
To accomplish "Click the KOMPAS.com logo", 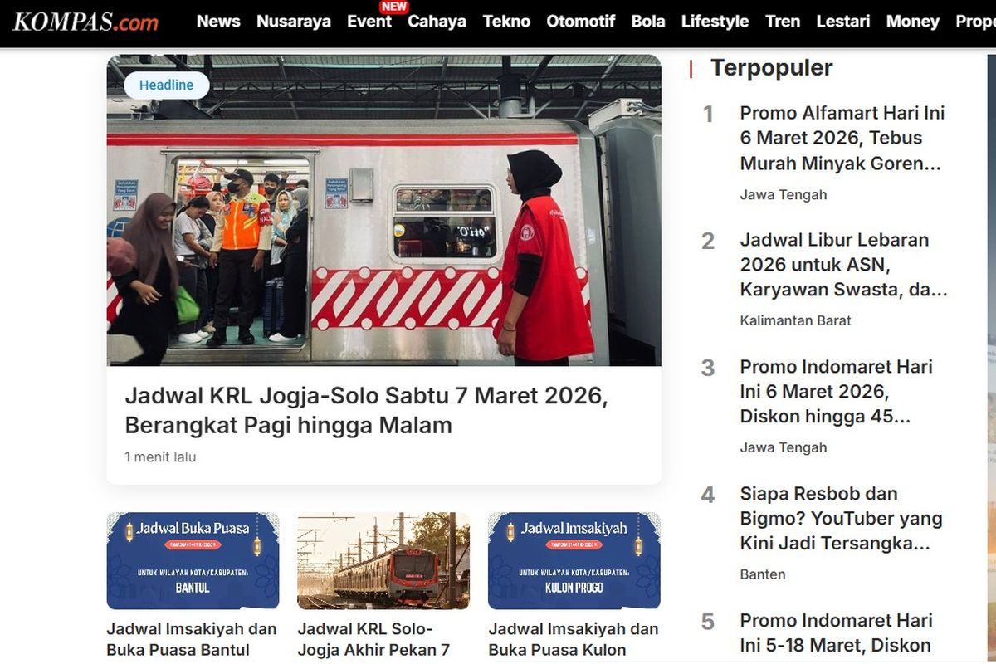I will tap(85, 22).
